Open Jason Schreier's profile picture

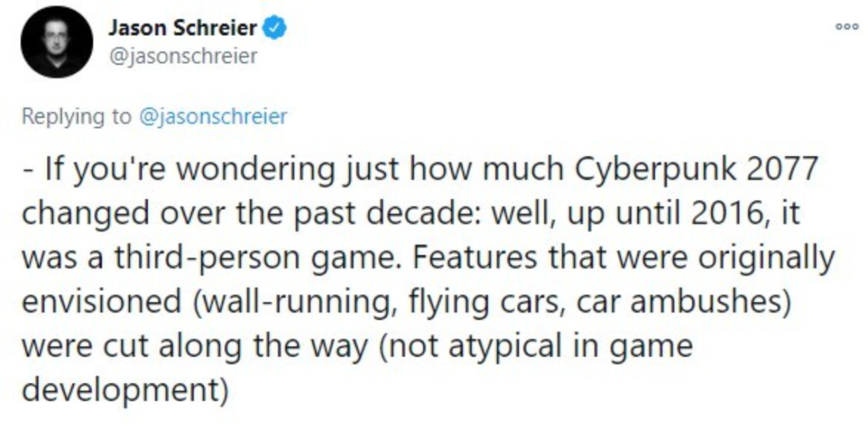(56, 42)
